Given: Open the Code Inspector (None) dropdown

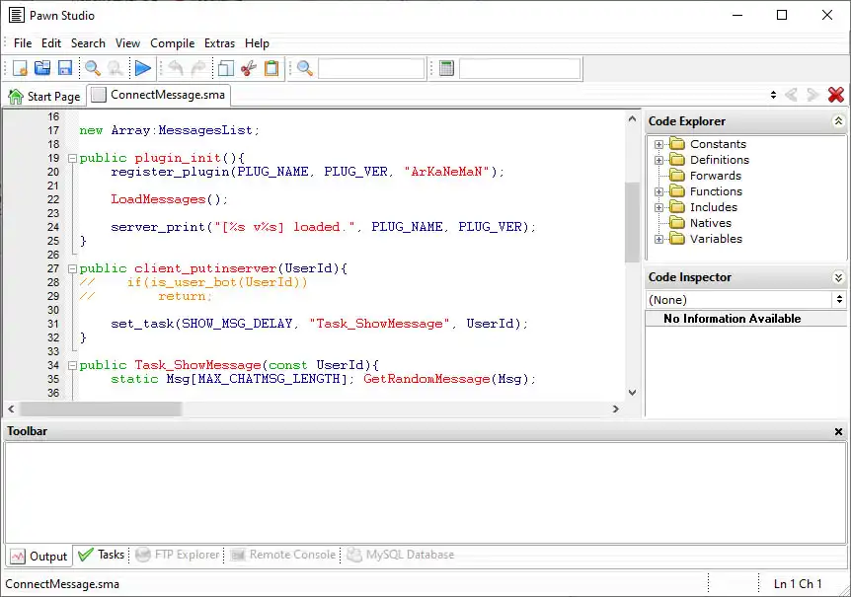Looking at the screenshot, I should pos(839,299).
